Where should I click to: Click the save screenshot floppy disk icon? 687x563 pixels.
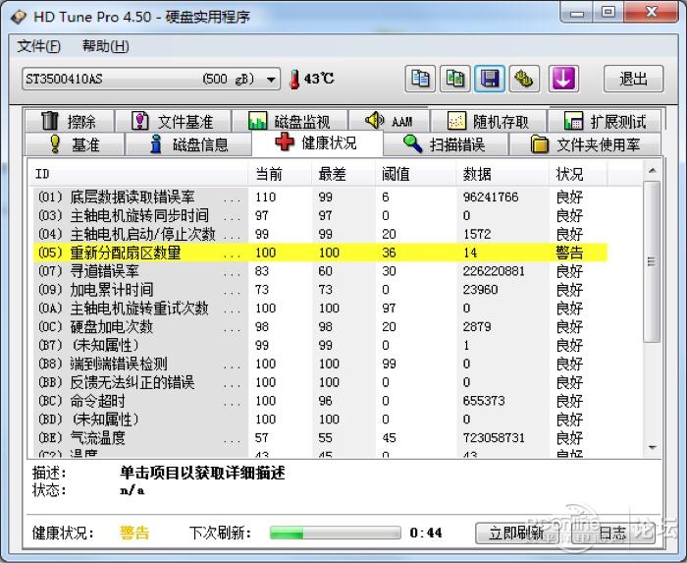click(490, 79)
